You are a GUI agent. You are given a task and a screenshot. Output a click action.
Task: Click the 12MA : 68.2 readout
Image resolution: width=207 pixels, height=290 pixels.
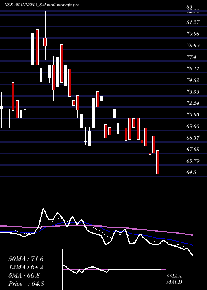point(26,267)
